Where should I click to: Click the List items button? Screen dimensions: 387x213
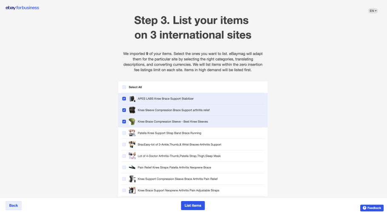click(193, 206)
